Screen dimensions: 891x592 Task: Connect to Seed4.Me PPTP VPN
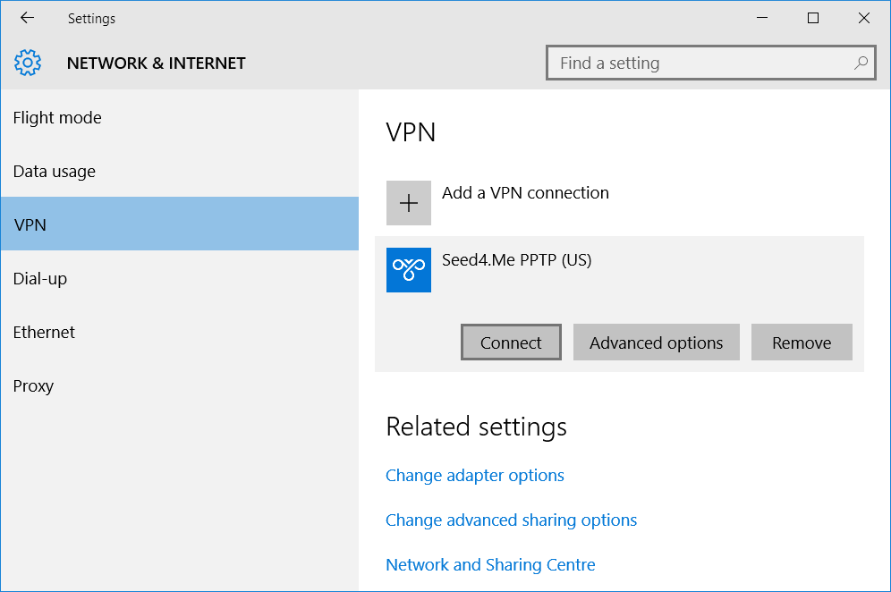tap(511, 342)
